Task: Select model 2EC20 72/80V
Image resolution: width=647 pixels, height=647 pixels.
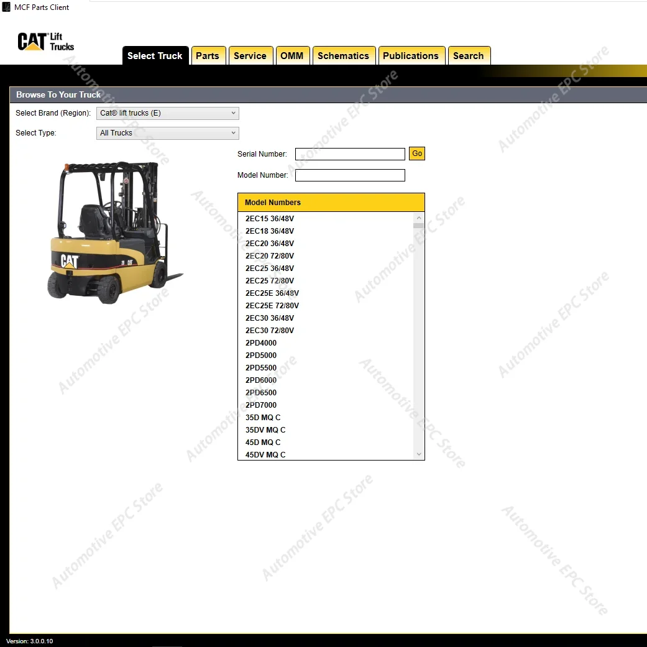Action: tap(270, 256)
